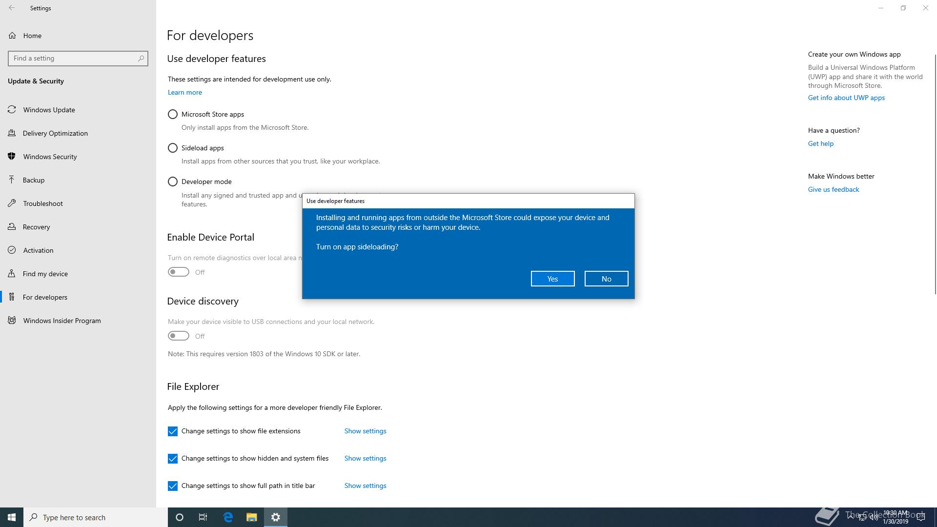Uncheck show file extensions checkbox
Viewport: 937px width, 527px height.
pos(173,431)
